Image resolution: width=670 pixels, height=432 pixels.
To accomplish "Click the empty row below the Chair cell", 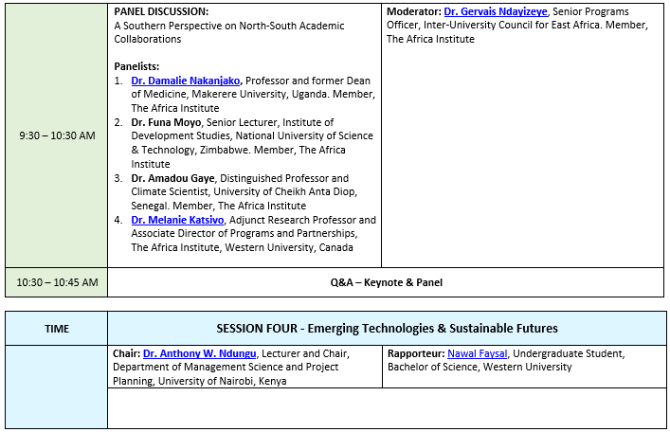I will pos(386,408).
